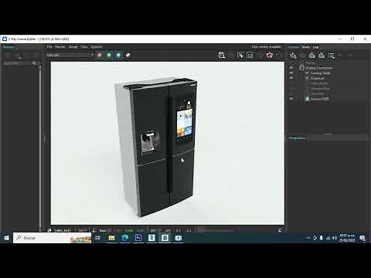Screen dimensions: 371x278
Task: Click the pixel info icon in status bar
Action: click(49, 230)
